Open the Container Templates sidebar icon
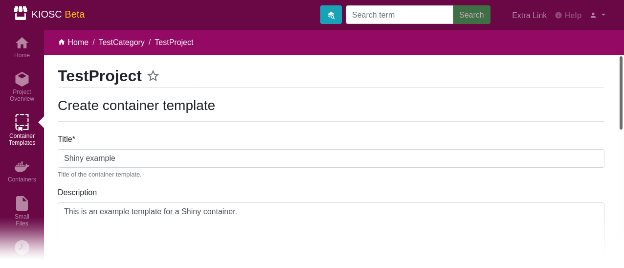This screenshot has width=624, height=268. pyautogui.click(x=22, y=122)
